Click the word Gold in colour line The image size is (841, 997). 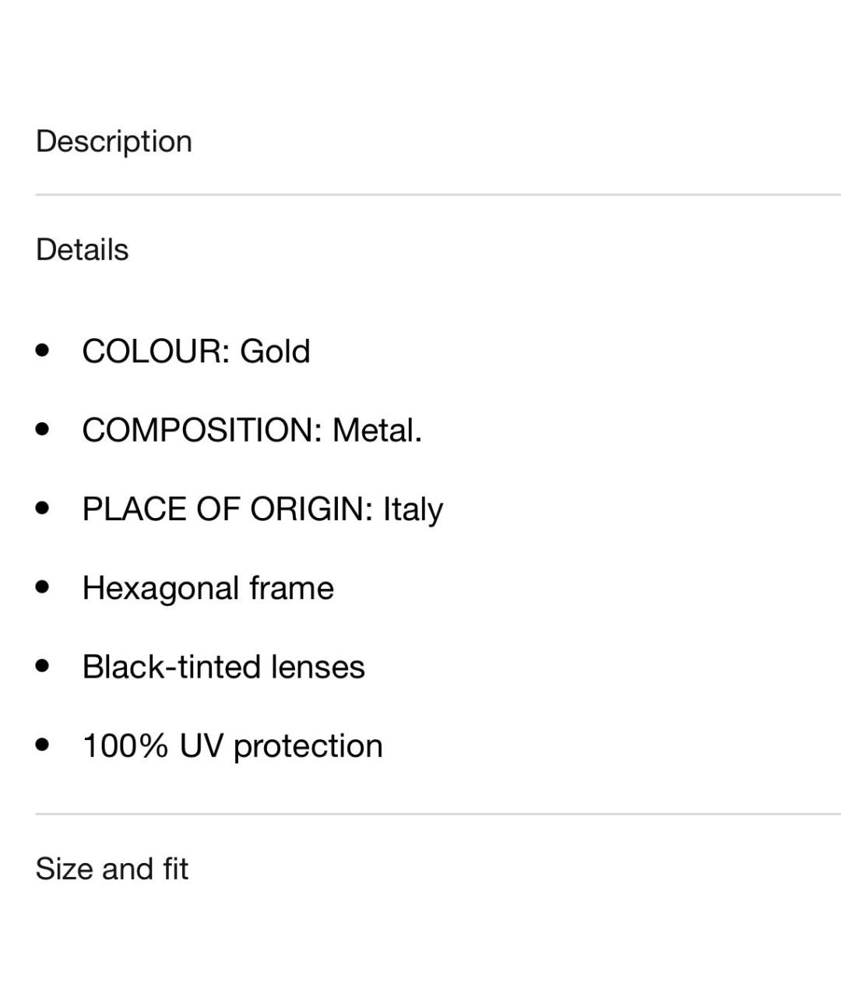[x=275, y=351]
